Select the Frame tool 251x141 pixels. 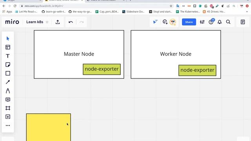click(8, 108)
